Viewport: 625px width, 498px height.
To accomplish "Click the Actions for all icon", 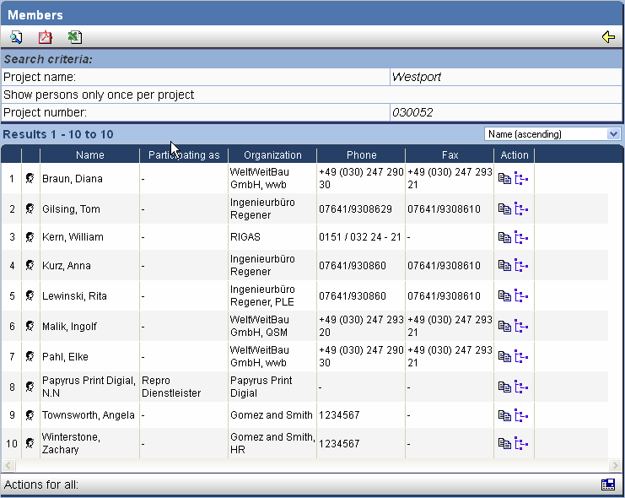I will [607, 484].
